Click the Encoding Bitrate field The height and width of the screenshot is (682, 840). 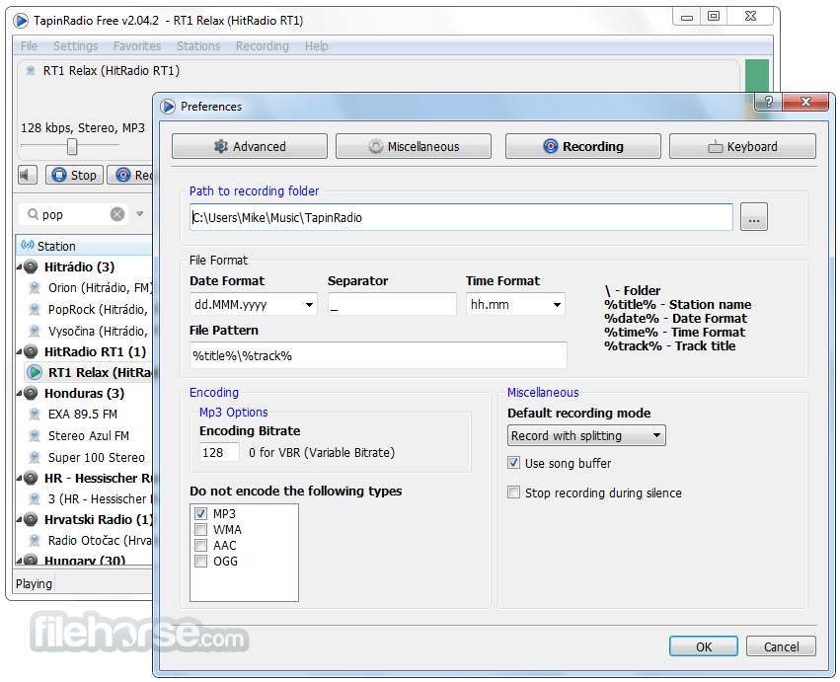pos(220,452)
